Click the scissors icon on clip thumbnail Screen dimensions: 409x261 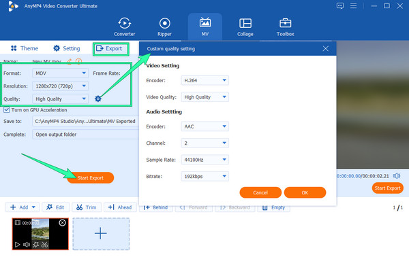44,245
